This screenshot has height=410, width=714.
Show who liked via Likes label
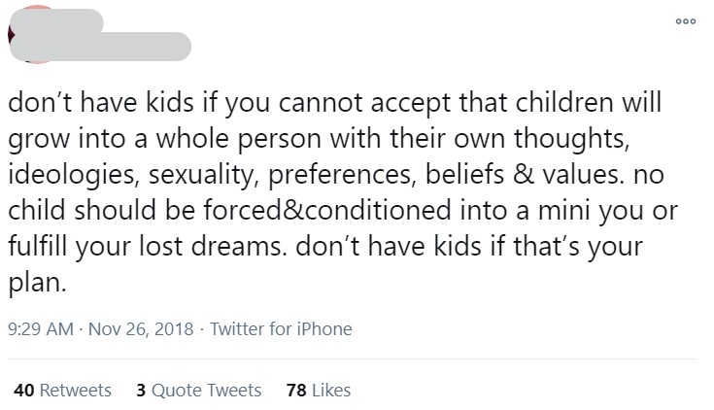[x=331, y=391]
